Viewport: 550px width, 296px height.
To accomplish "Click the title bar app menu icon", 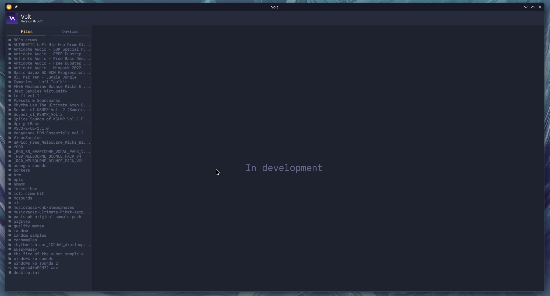I will point(9,7).
